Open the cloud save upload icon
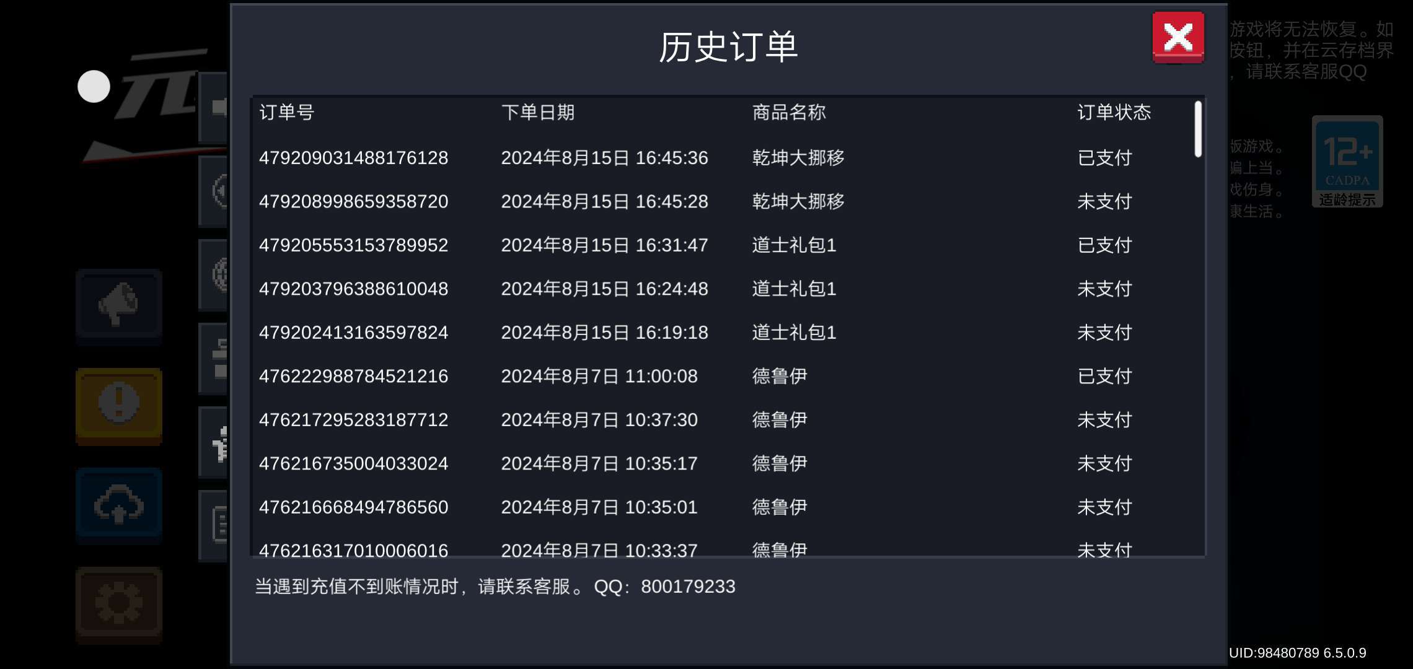Viewport: 1413px width, 669px height. [x=119, y=504]
